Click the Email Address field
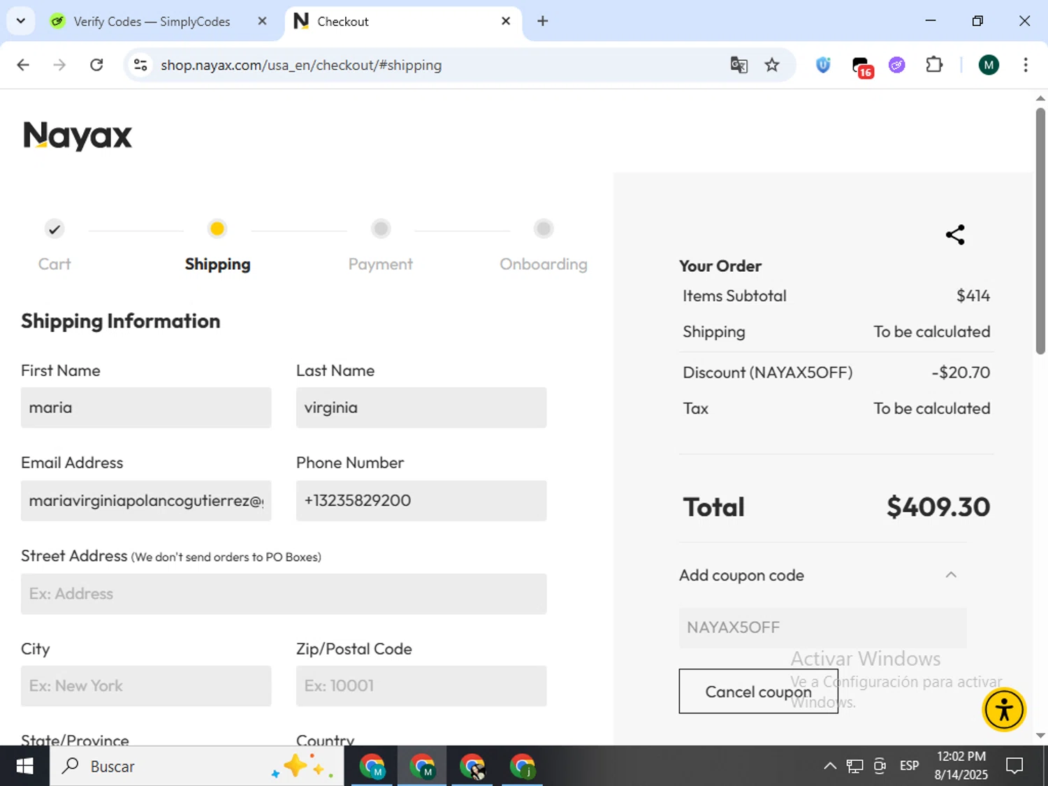1048x786 pixels. click(146, 501)
